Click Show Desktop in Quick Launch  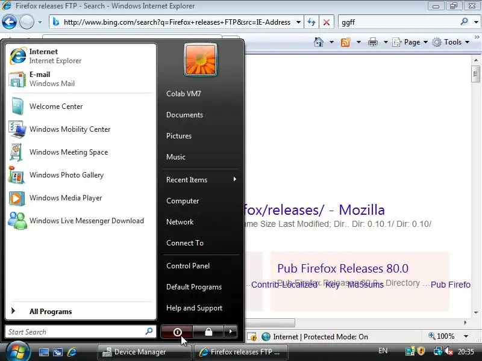[x=43, y=352]
